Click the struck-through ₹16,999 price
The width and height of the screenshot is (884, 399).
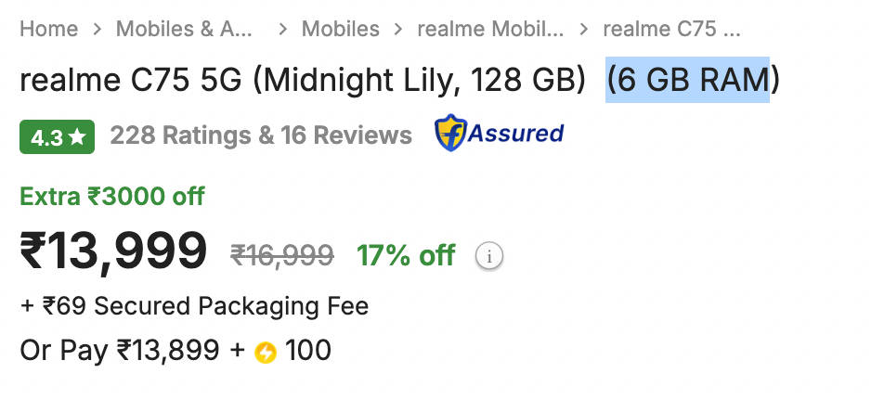[282, 256]
